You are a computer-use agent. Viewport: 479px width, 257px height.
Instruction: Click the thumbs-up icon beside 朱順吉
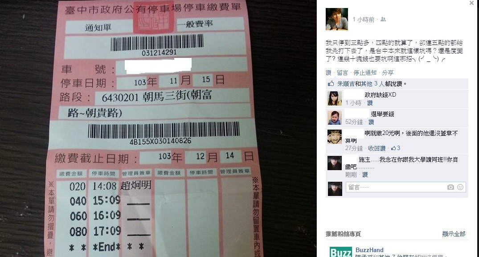click(331, 83)
